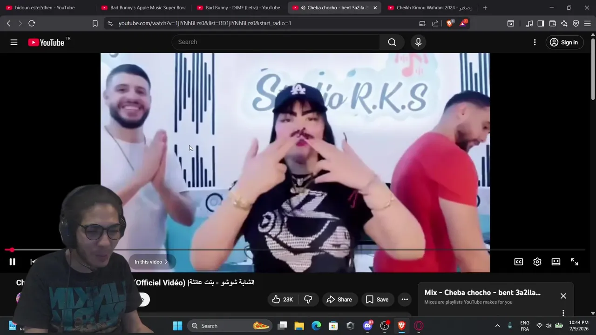Screen dimensions: 596x335
Task: Install YouTube app icon in address bar
Action: 422,23
